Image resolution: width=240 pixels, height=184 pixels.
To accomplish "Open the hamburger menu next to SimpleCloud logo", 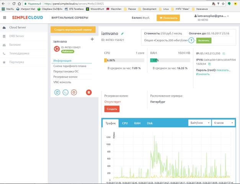I will pos(5,18).
